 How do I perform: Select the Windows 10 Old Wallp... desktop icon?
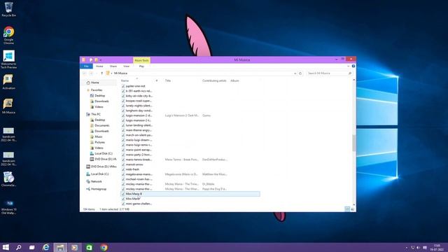[8, 207]
